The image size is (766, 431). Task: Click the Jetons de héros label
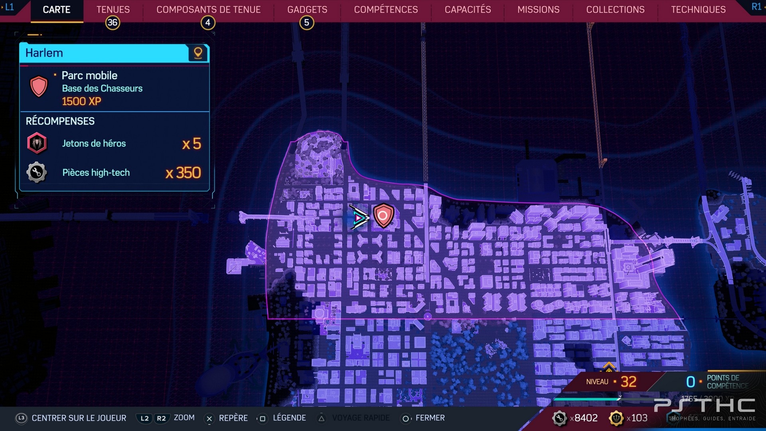click(x=94, y=144)
